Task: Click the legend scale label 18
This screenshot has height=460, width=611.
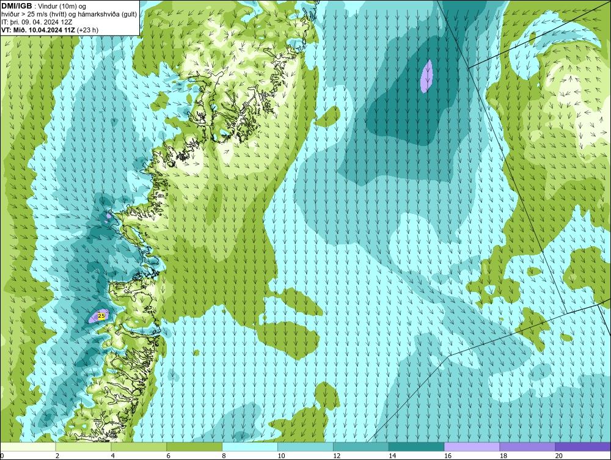Action: click(x=503, y=456)
